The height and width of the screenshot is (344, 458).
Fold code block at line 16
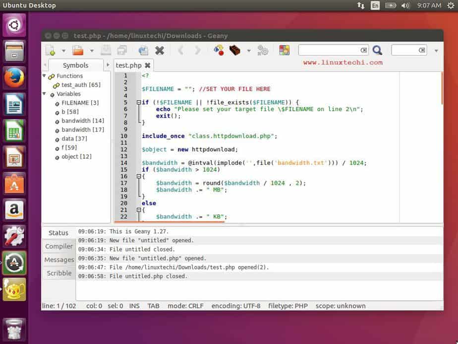139,176
